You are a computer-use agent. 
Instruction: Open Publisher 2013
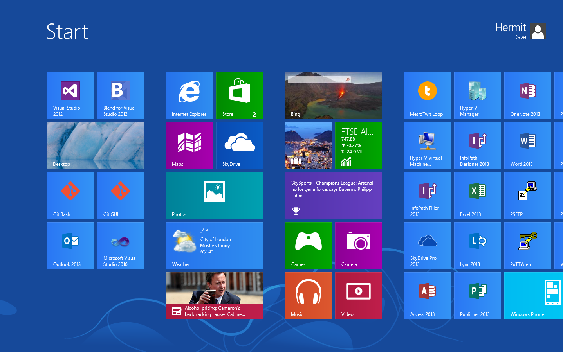click(478, 296)
